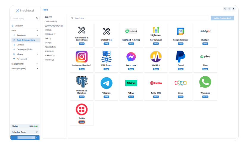Click the red Twilio circle icon
Viewport: 244px width, 145px height.
tap(82, 109)
